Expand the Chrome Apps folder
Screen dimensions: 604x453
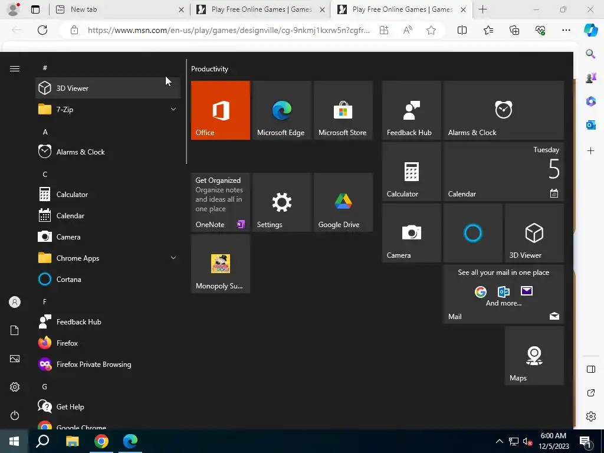tap(108, 258)
